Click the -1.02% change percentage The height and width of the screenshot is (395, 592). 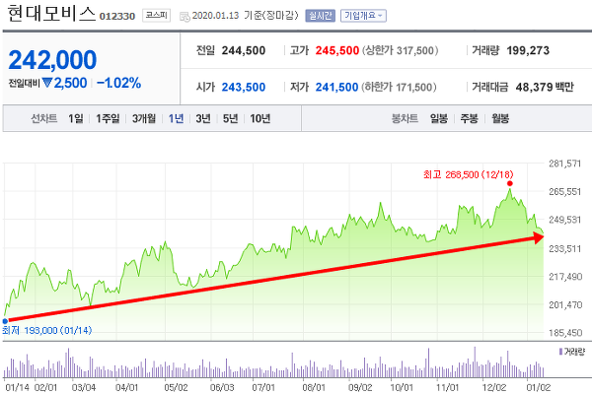(x=119, y=83)
